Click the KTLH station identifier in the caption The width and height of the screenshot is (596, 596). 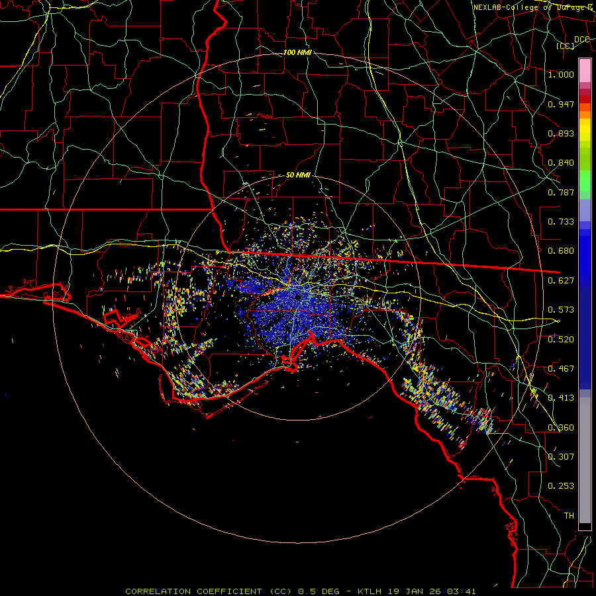368,591
